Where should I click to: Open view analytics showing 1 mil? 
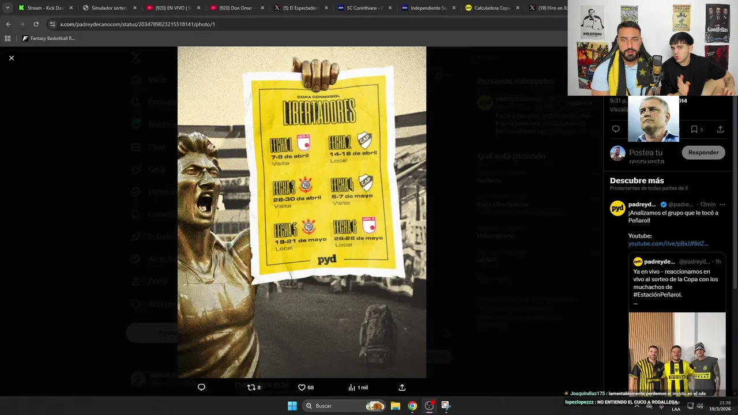[357, 387]
